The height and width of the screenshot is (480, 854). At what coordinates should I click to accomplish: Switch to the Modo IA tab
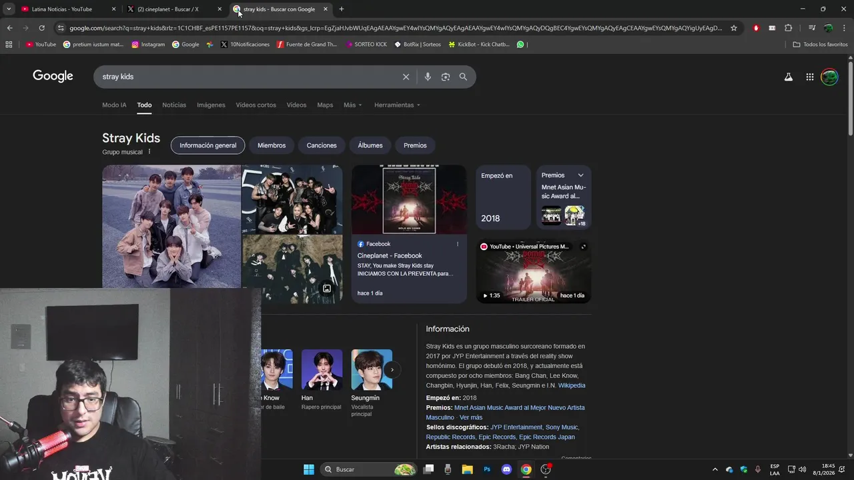coord(114,105)
